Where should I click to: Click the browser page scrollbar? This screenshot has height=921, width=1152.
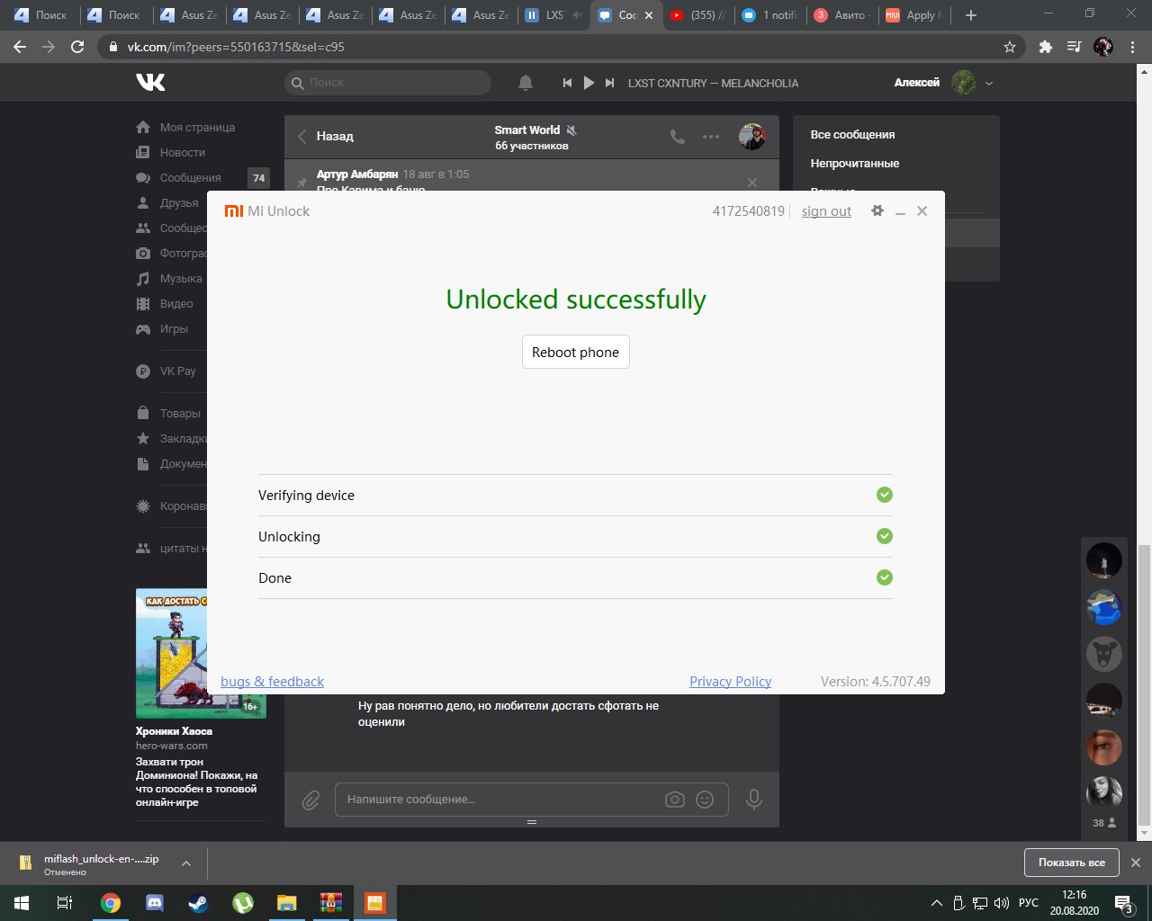tap(1144, 684)
